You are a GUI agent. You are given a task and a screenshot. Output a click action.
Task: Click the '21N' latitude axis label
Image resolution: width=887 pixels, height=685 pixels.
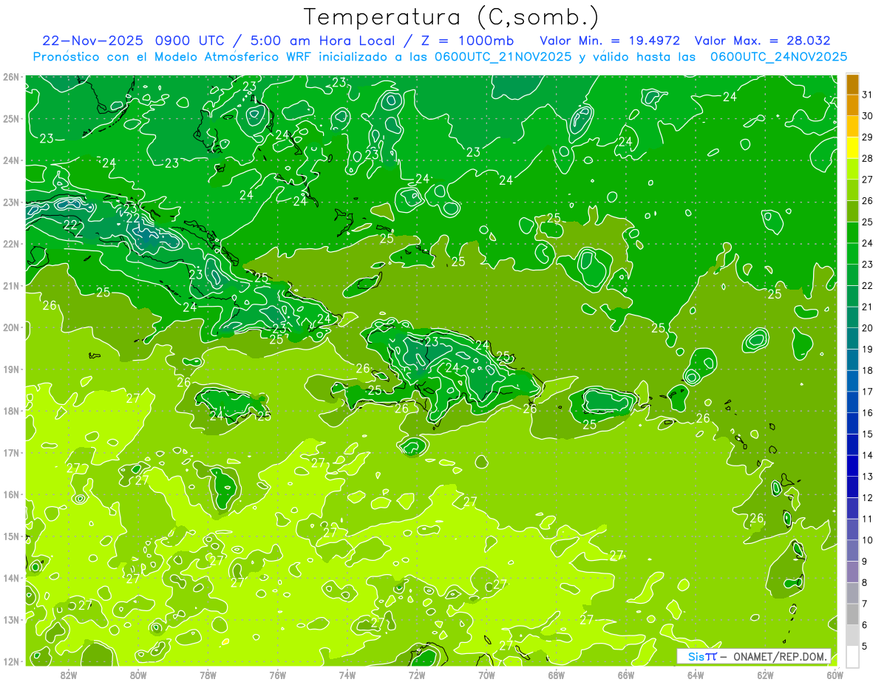[x=11, y=285]
